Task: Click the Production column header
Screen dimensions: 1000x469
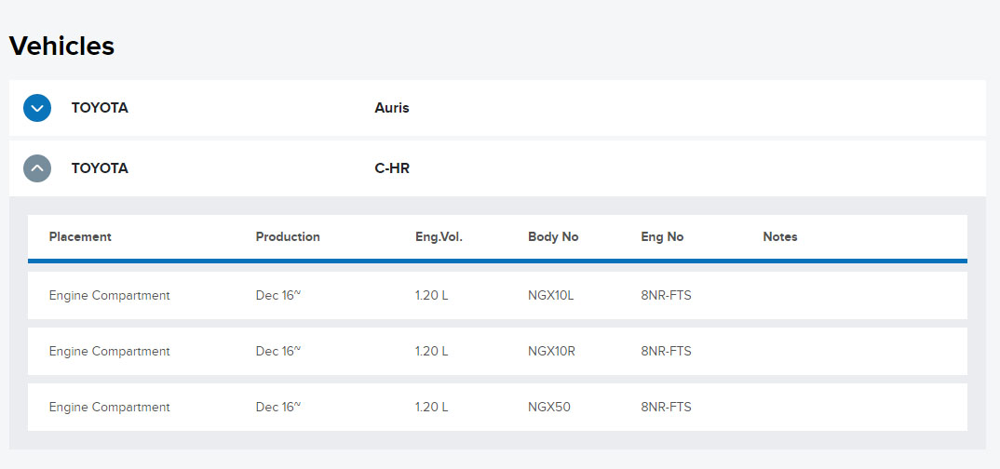Action: coord(288,236)
